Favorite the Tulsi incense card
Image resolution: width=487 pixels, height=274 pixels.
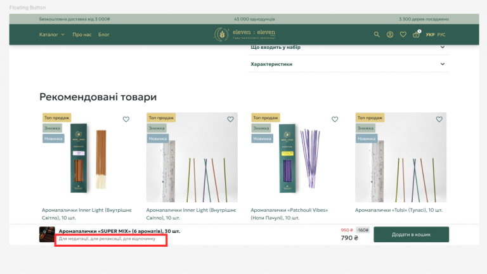click(x=439, y=119)
